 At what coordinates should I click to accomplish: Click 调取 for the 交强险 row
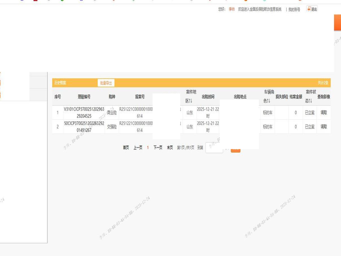[324, 127]
